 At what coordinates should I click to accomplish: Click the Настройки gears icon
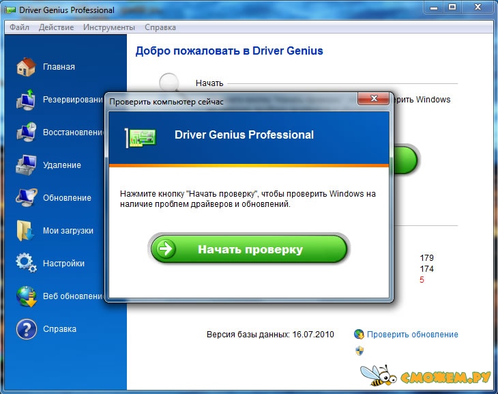click(26, 263)
